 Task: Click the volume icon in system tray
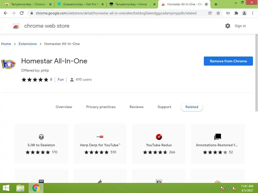click(x=234, y=188)
